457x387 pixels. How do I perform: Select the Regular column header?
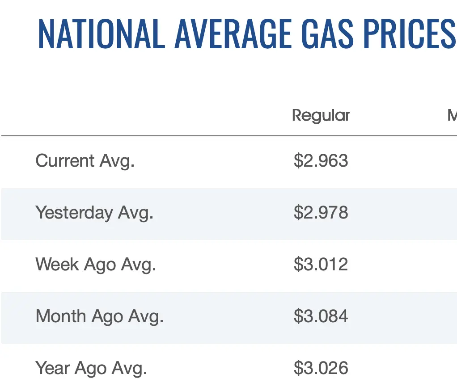pyautogui.click(x=321, y=115)
